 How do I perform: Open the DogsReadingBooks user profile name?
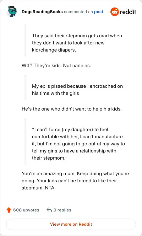point(42,12)
